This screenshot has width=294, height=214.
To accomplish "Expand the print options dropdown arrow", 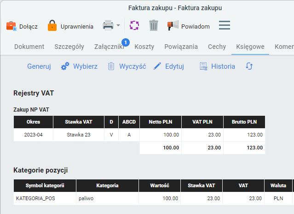I will click(118, 25).
